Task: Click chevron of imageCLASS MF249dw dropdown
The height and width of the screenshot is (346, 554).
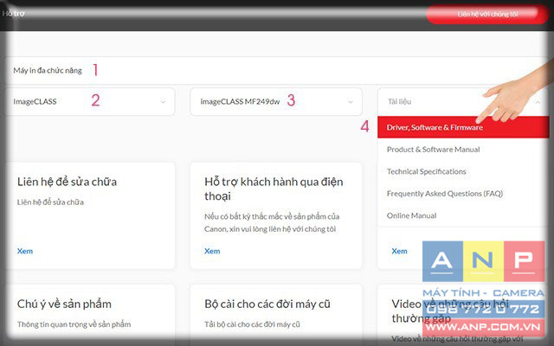Action: 350,102
